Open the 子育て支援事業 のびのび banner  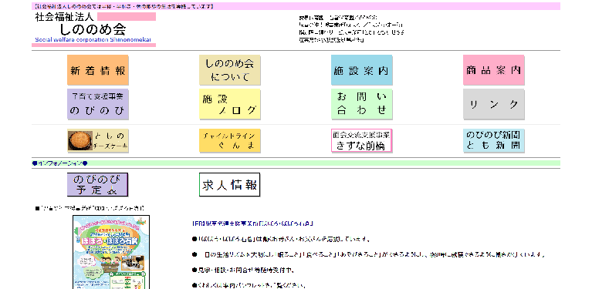[x=98, y=104]
